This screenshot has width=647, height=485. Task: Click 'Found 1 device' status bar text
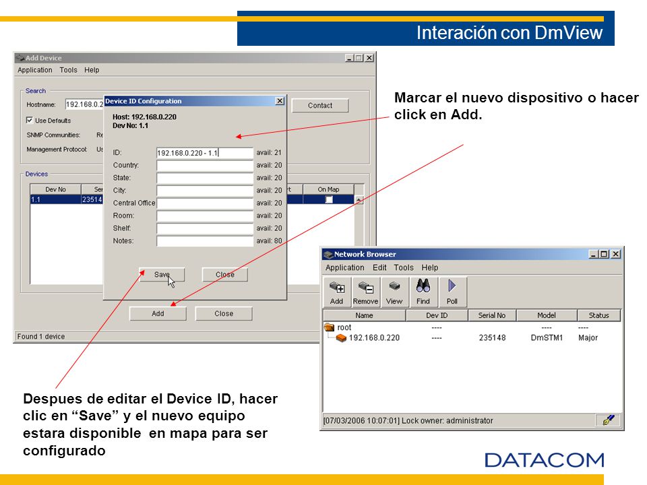pos(41,337)
